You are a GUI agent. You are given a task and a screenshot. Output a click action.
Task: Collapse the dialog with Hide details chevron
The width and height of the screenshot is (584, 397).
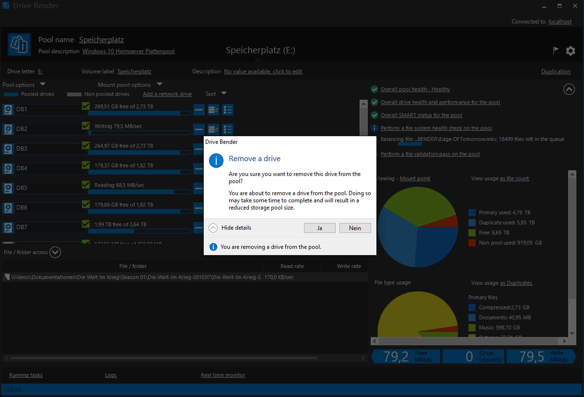point(213,228)
